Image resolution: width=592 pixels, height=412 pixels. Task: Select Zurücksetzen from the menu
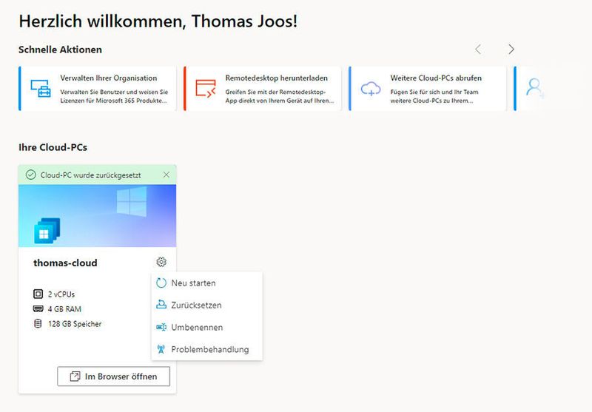[x=206, y=305]
